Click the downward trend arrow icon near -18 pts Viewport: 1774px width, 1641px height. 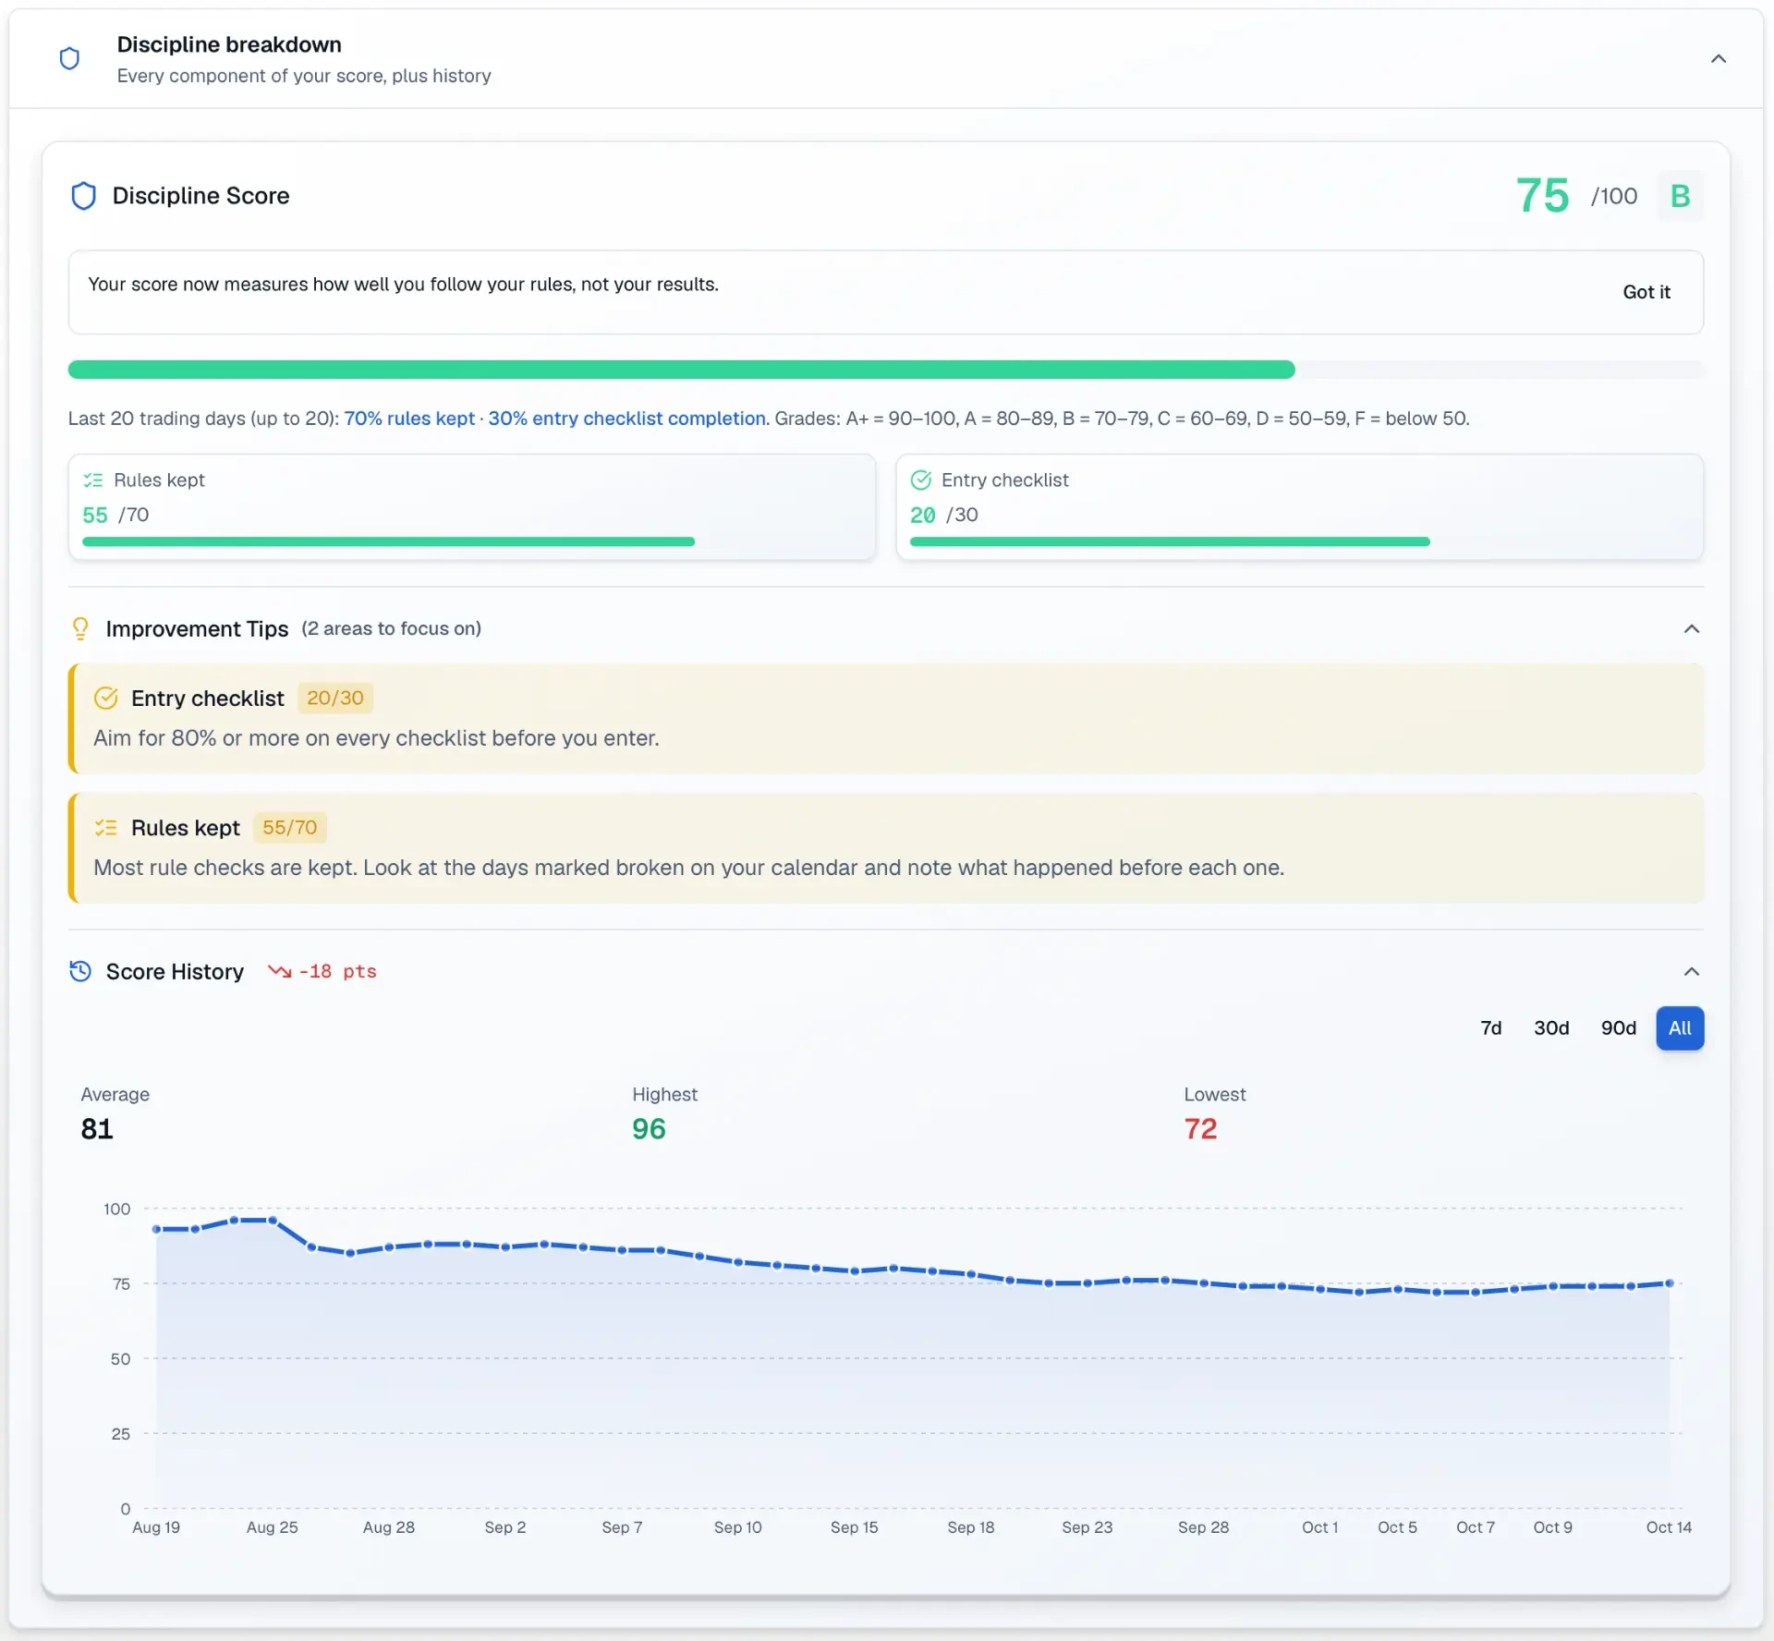tap(279, 971)
